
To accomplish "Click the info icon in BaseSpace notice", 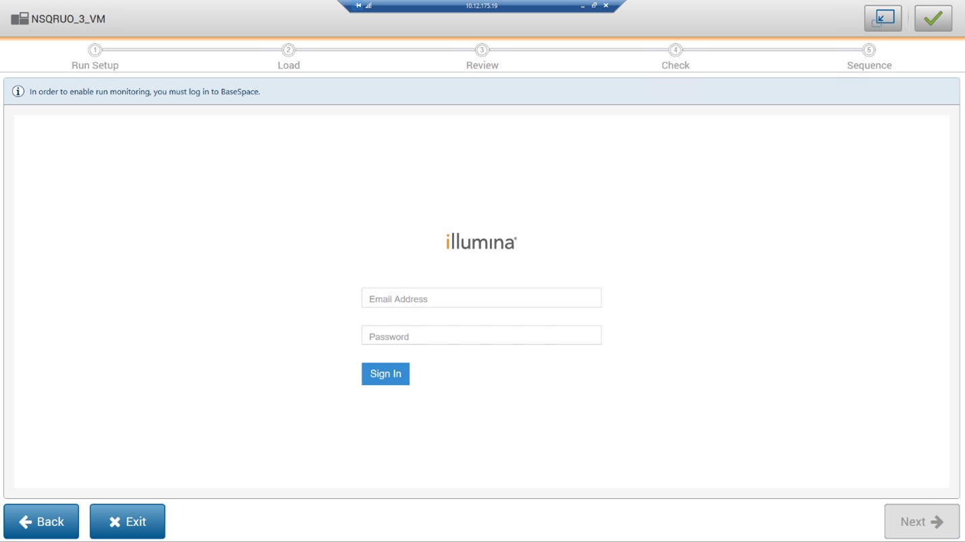I will 18,91.
